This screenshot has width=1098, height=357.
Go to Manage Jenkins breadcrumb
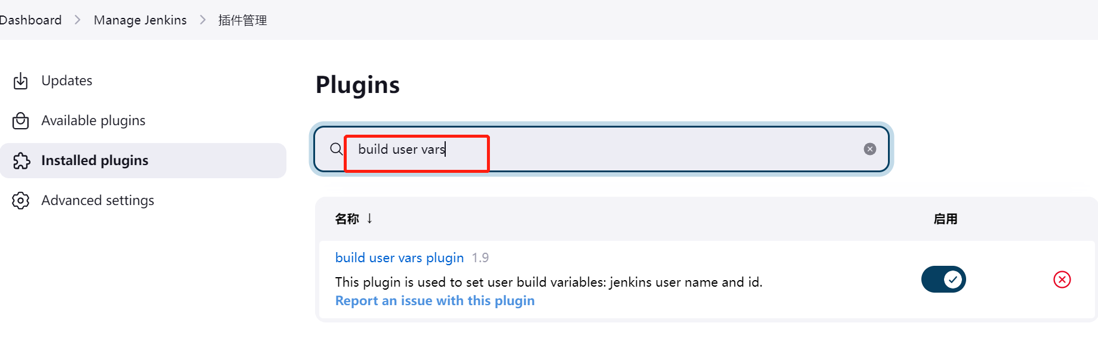point(140,20)
